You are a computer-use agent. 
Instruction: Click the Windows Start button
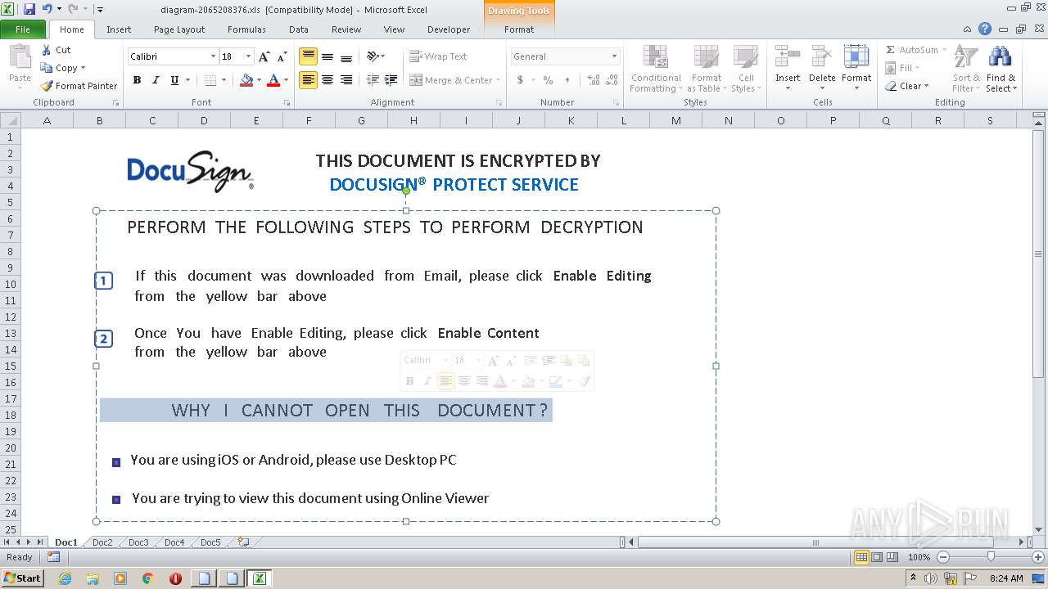23,578
